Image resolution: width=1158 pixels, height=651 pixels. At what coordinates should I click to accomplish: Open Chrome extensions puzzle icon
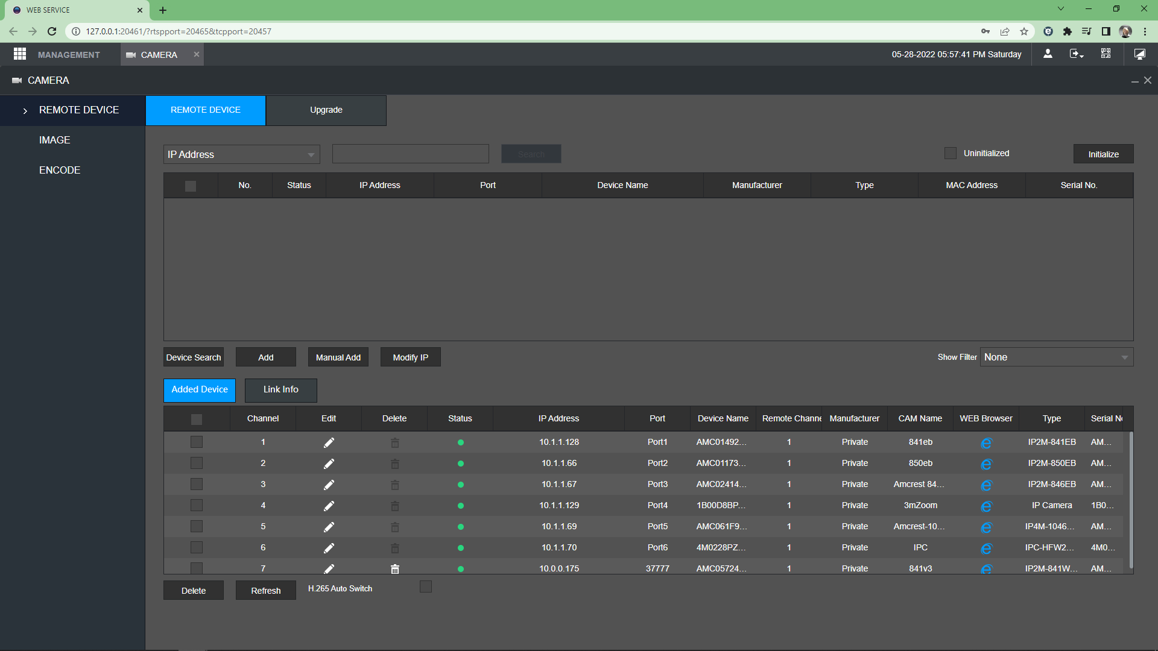(x=1068, y=31)
